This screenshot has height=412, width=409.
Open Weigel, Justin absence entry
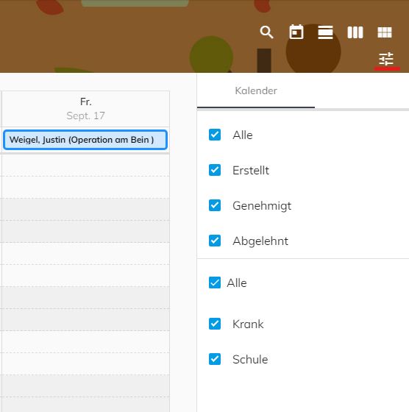pos(85,140)
